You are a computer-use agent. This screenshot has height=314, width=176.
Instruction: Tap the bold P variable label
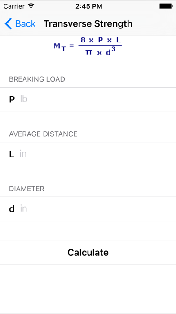[12, 100]
